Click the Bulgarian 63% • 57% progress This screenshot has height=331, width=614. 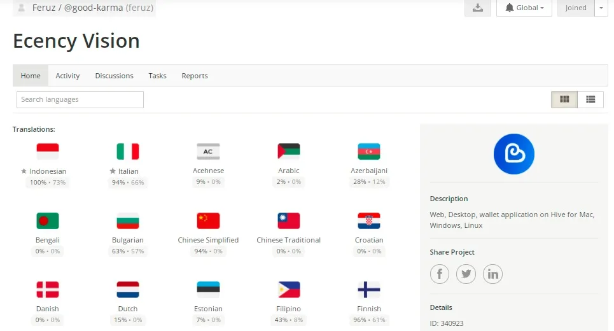128,251
